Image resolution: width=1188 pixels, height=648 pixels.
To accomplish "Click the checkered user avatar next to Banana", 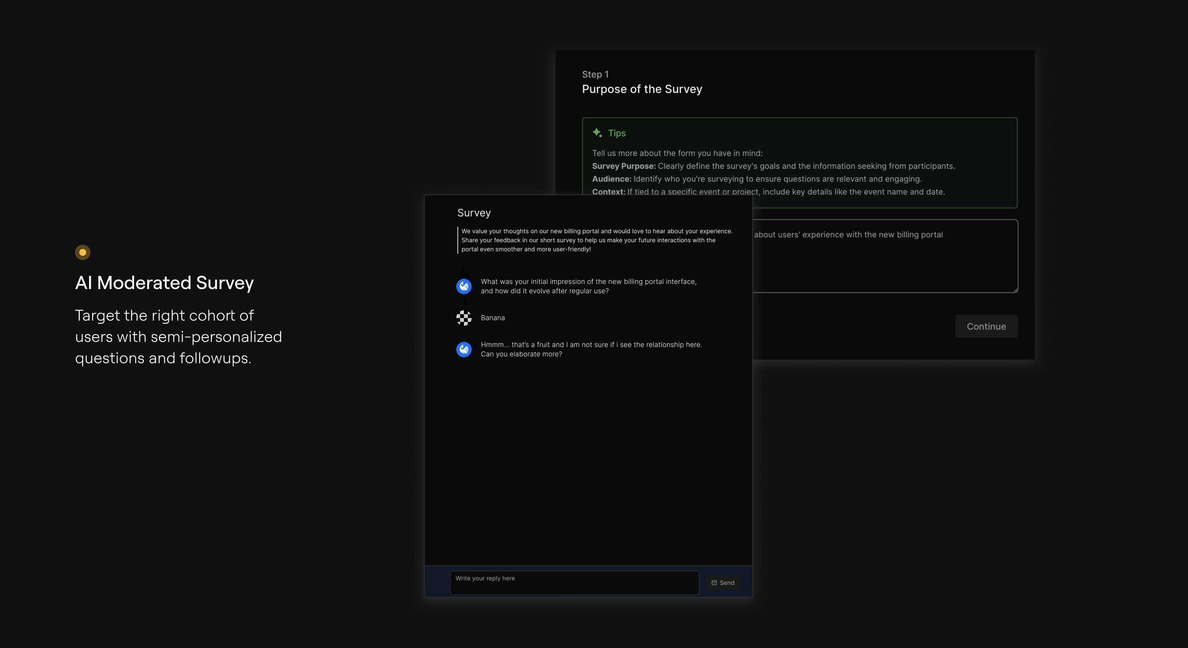I will pos(464,318).
